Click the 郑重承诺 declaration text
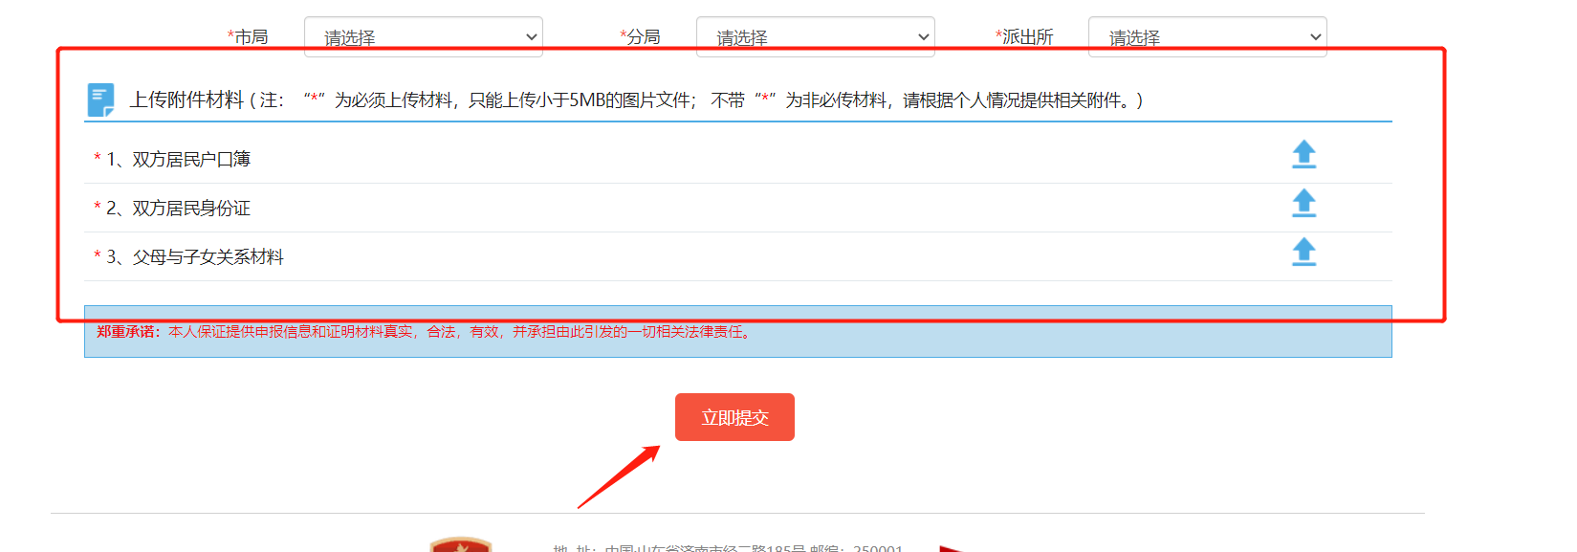The width and height of the screenshot is (1577, 552). pos(426,332)
